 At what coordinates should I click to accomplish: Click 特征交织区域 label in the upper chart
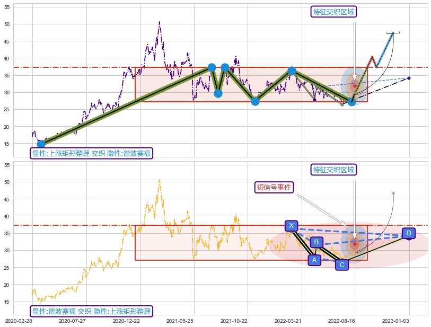(333, 12)
